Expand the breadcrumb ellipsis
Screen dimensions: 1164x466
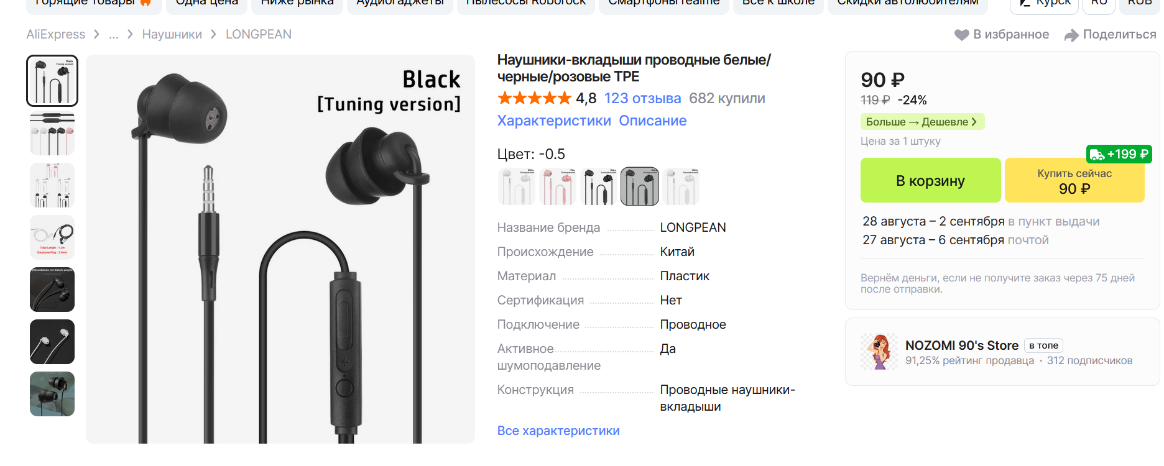coord(113,35)
